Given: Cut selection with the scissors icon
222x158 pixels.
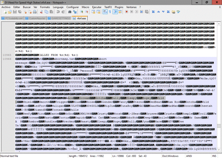Looking at the screenshot, I should [x=41, y=12].
